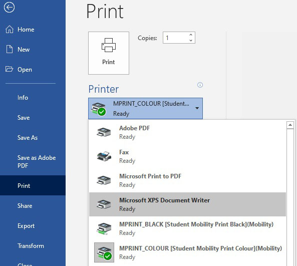Click the Adobe PDF printer icon
Viewport: 297px width, 266px height.
(x=104, y=132)
